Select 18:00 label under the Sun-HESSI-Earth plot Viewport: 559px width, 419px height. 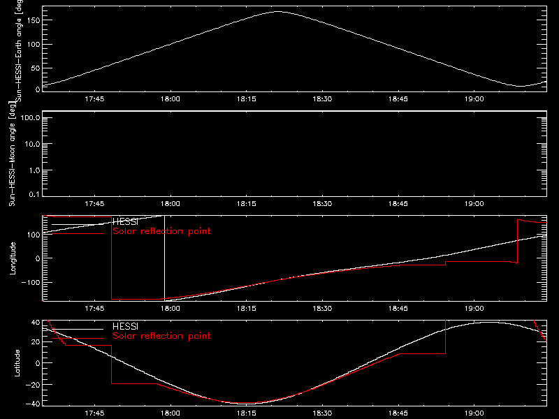coord(170,98)
